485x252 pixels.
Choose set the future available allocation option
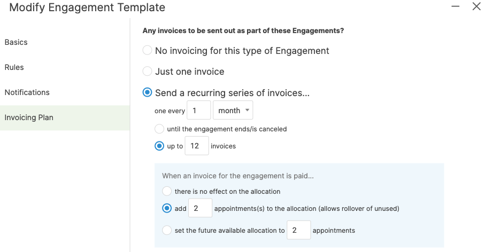pyautogui.click(x=167, y=231)
